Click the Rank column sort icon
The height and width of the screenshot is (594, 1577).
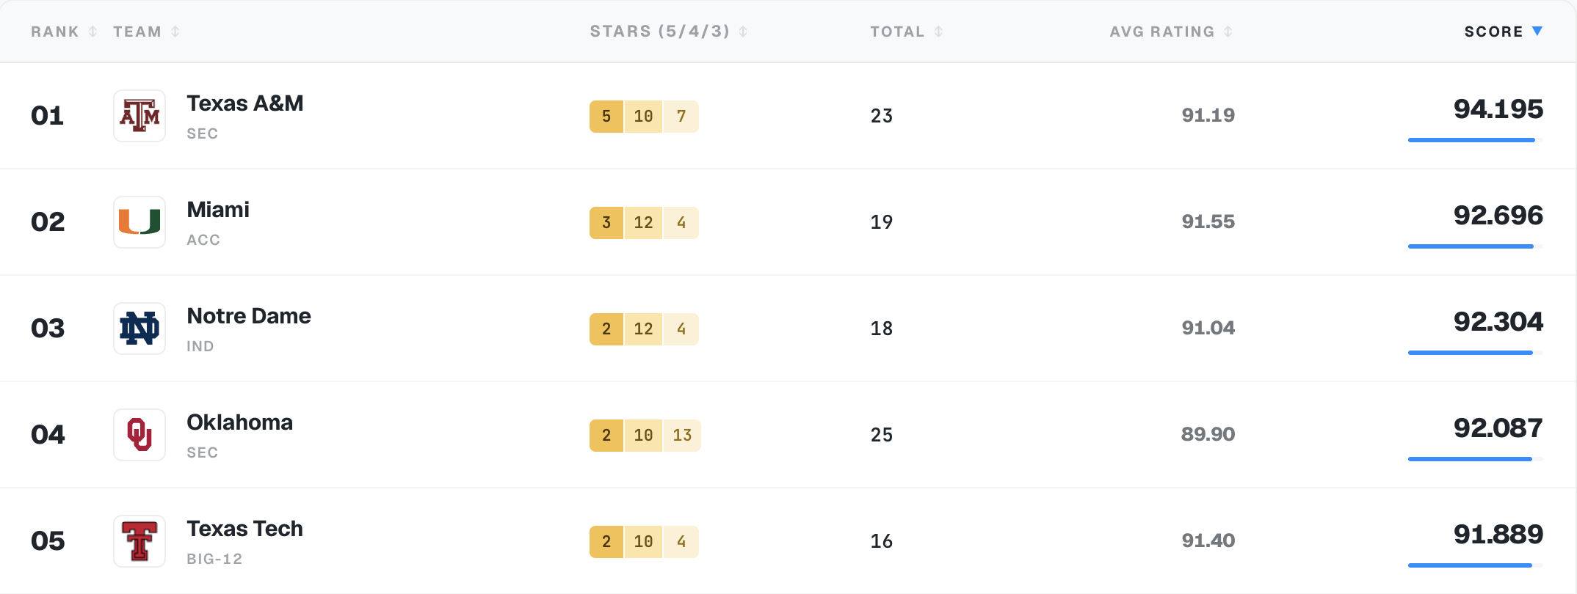(93, 32)
